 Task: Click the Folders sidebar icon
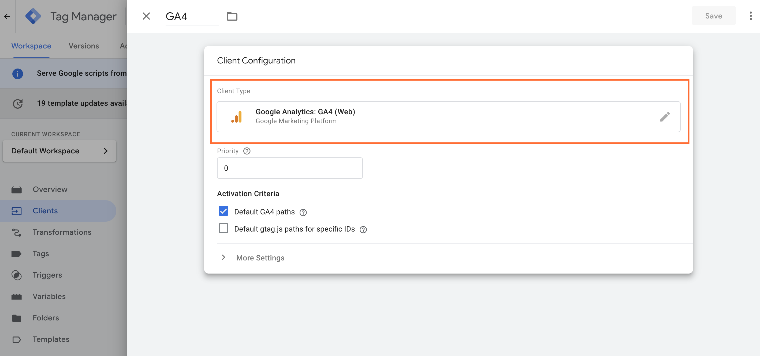click(17, 318)
